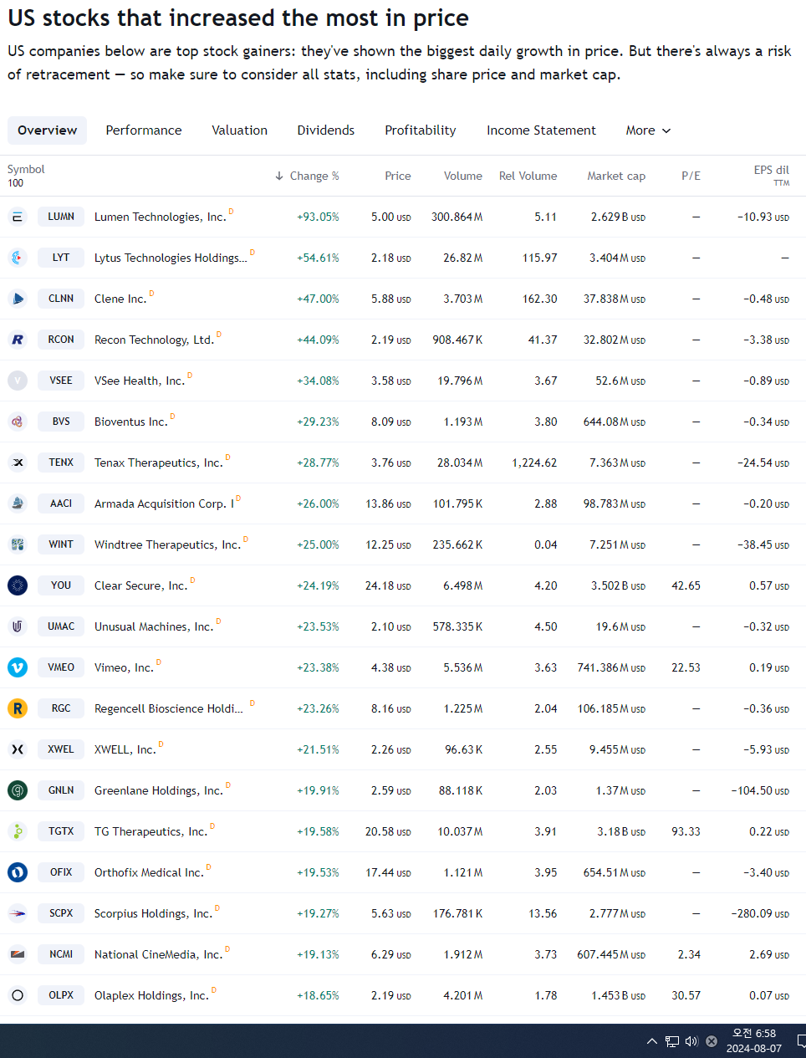Open the TENX ticker link
Image resolution: width=806 pixels, height=1058 pixels.
(61, 463)
